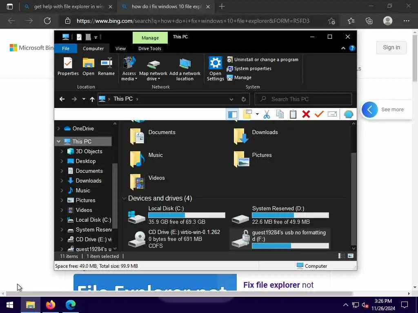Image resolution: width=418 pixels, height=313 pixels.
Task: Click the orange checkmark Properties icon
Action: tap(319, 114)
